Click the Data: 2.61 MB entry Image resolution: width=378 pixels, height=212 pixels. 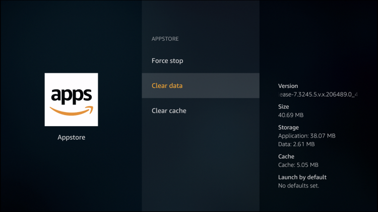[296, 144]
